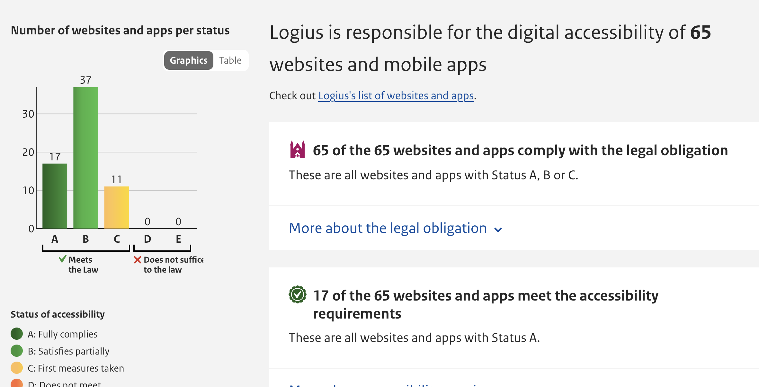Switch chart view to Graphics
Viewport: 759px width, 387px height.
(189, 60)
